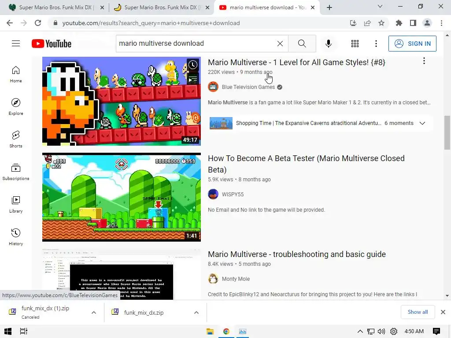451x338 pixels.
Task: Click WISPY55 channel avatar
Action: (213, 194)
